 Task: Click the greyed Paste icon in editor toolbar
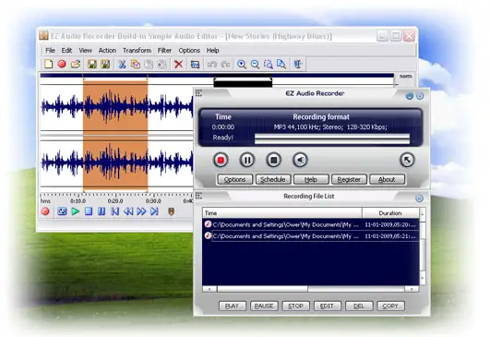(x=149, y=64)
